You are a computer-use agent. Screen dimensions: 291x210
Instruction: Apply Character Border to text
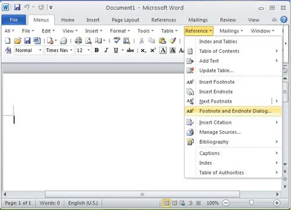pos(163,51)
